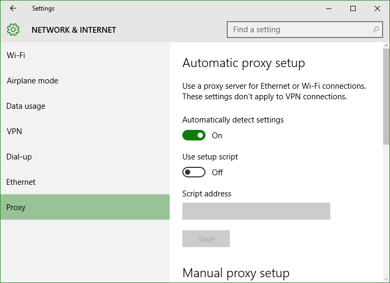The width and height of the screenshot is (390, 283).
Task: Click the green Settings gear icon
Action: tap(13, 30)
